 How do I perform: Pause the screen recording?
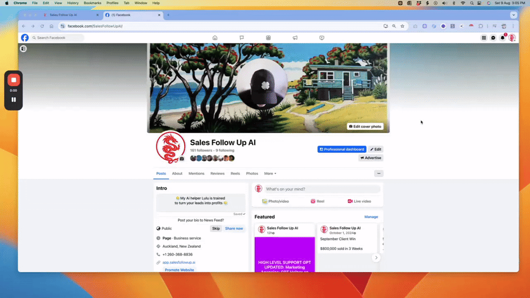tap(13, 100)
